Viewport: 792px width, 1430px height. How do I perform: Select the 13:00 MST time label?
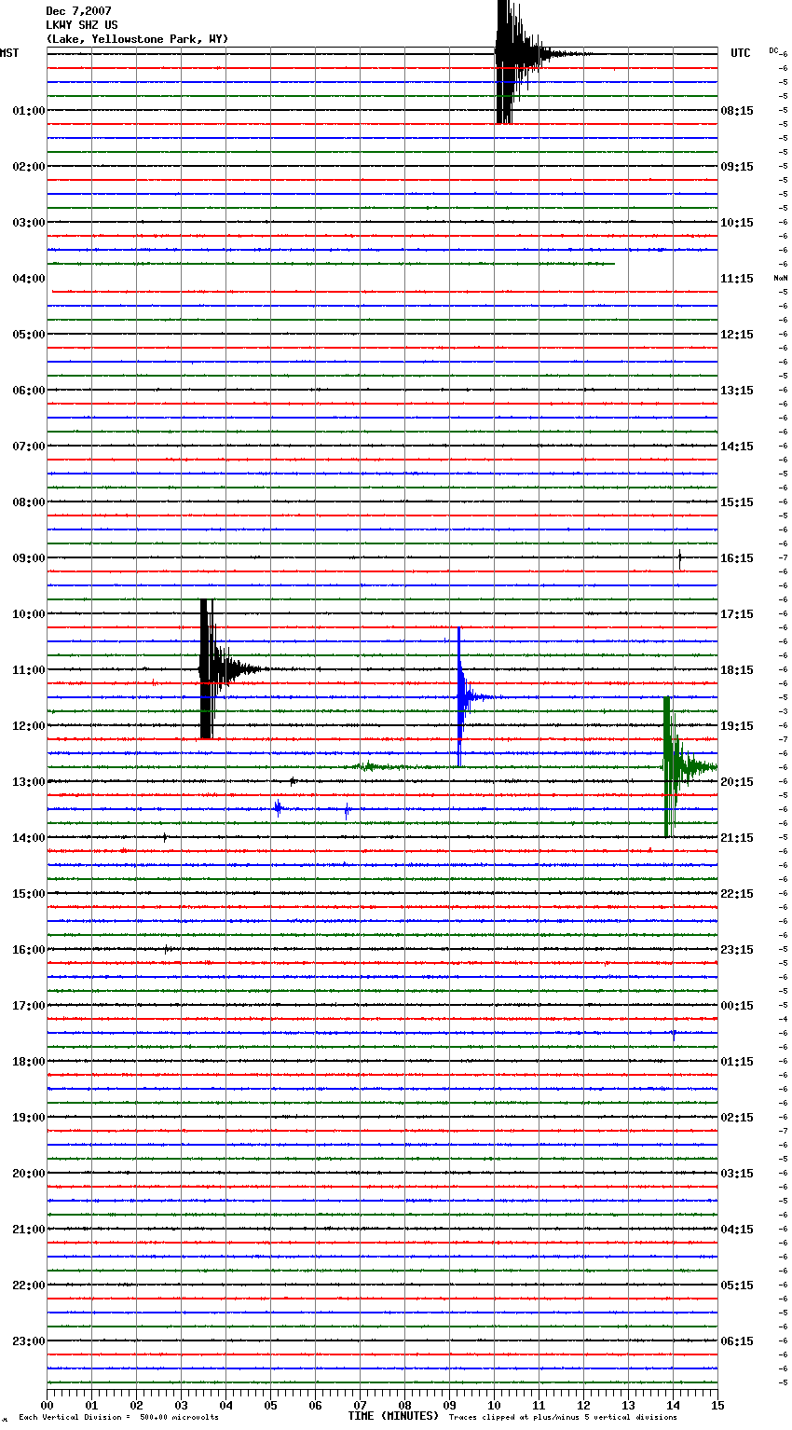[29, 782]
